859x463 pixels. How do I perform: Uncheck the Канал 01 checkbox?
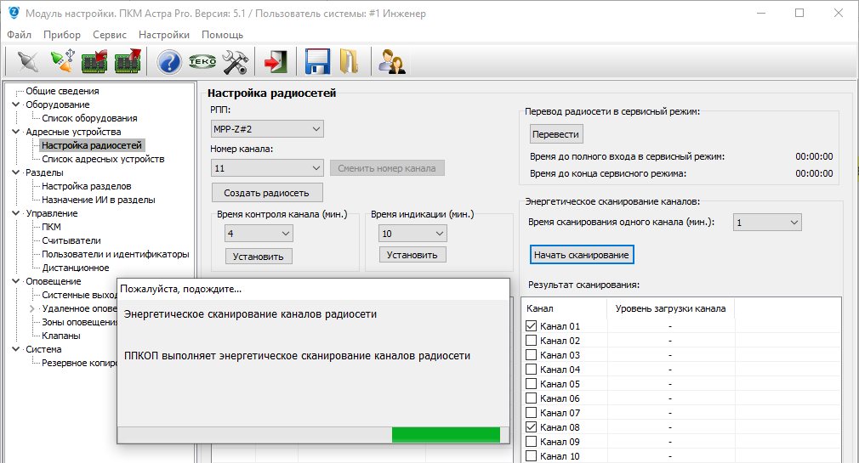532,326
